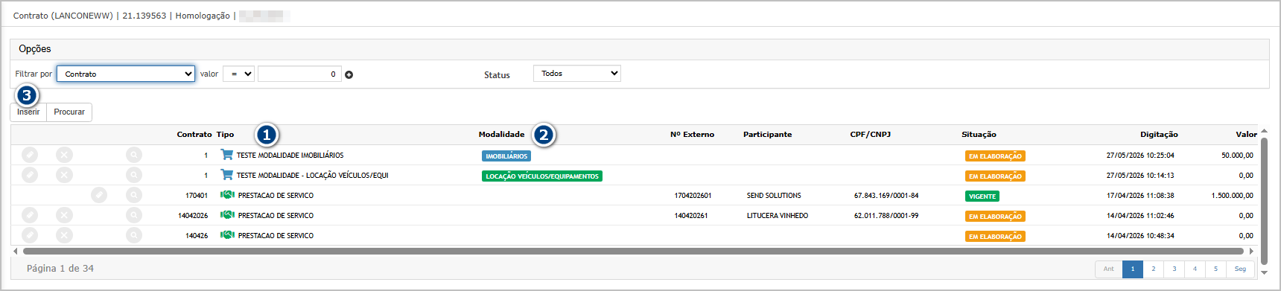1281x291 pixels.
Task: Open magnifier view for contract 14042026
Action: (134, 215)
